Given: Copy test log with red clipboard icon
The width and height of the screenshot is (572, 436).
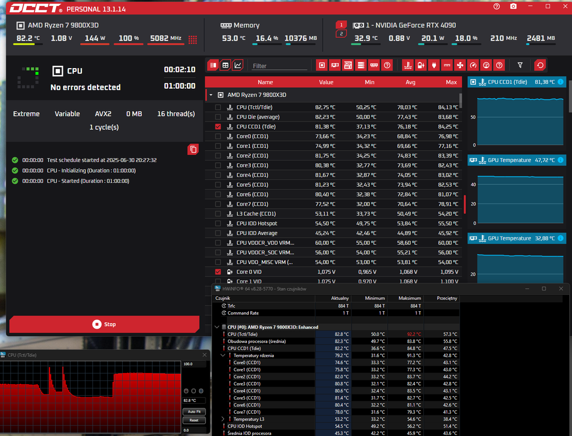Looking at the screenshot, I should point(193,149).
